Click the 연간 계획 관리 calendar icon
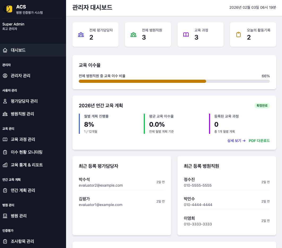This screenshot has width=282, height=248. click(5, 190)
